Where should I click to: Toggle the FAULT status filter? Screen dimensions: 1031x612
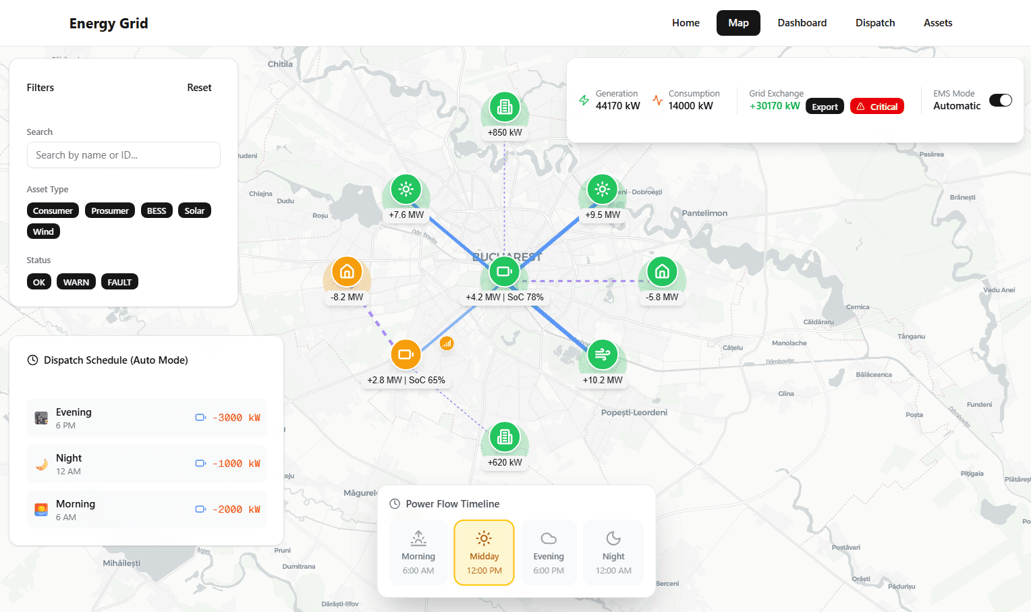pyautogui.click(x=119, y=282)
